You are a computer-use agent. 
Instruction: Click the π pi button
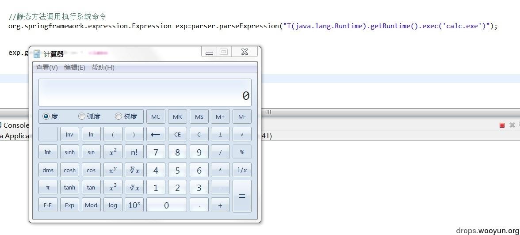(48, 187)
